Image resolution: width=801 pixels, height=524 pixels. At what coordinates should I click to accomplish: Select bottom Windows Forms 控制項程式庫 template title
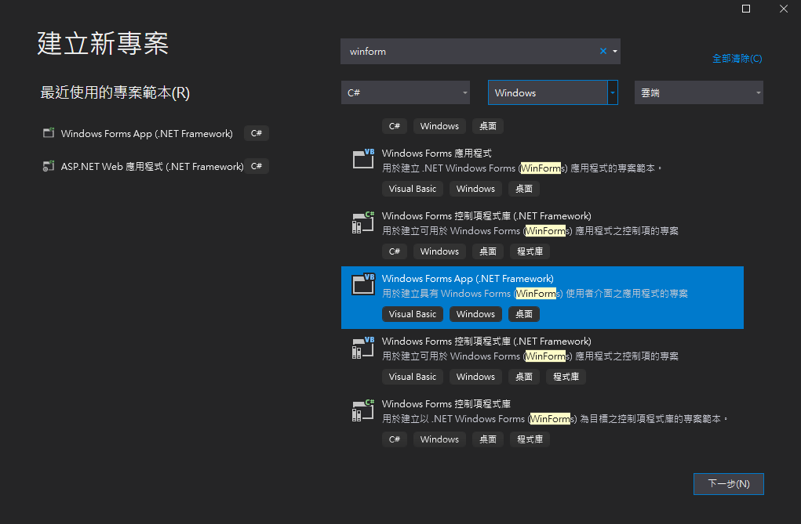pyautogui.click(x=446, y=404)
